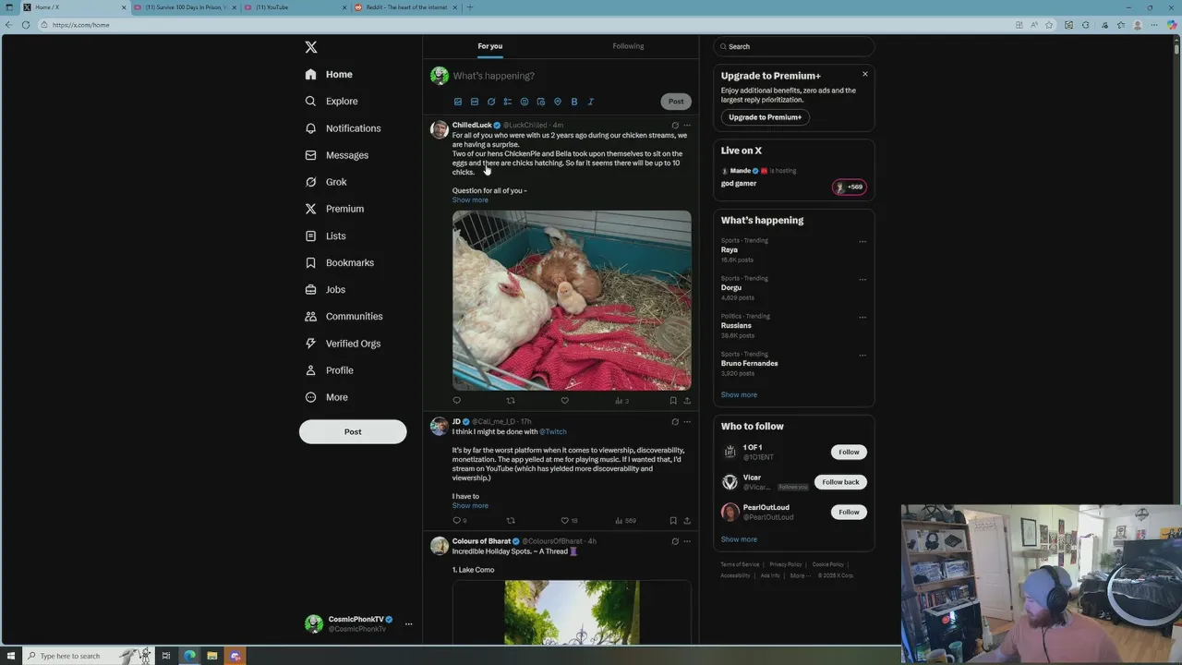This screenshot has width=1182, height=665.
Task: Switch to the Following tab
Action: click(x=628, y=46)
